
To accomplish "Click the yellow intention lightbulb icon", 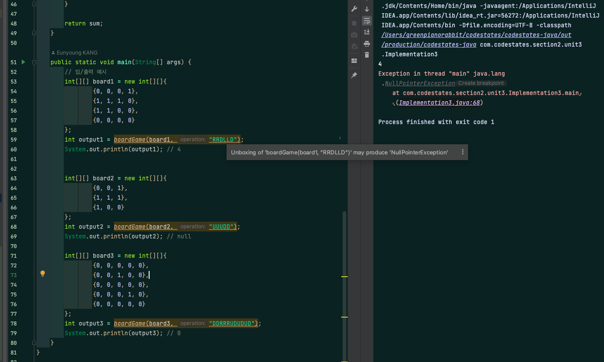I will pos(43,274).
